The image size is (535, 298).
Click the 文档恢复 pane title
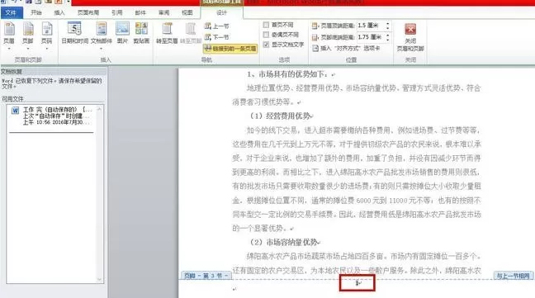12,72
